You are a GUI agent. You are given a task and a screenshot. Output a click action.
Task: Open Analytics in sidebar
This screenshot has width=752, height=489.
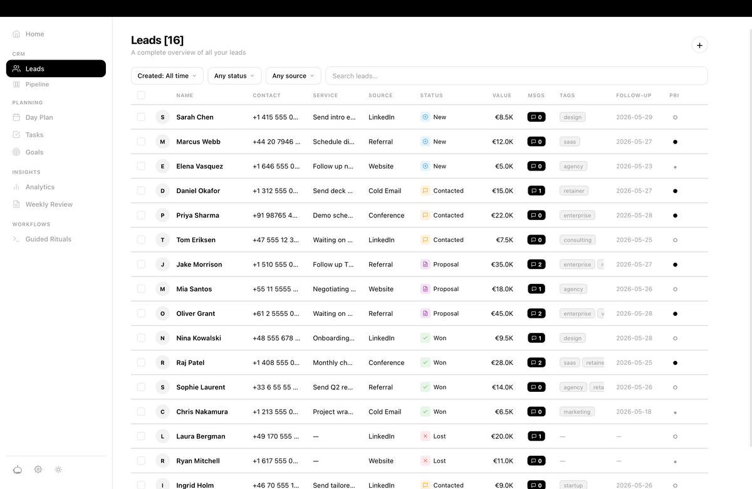[56, 187]
